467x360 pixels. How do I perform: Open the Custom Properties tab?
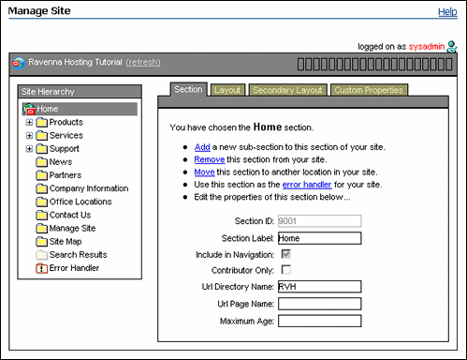point(369,90)
